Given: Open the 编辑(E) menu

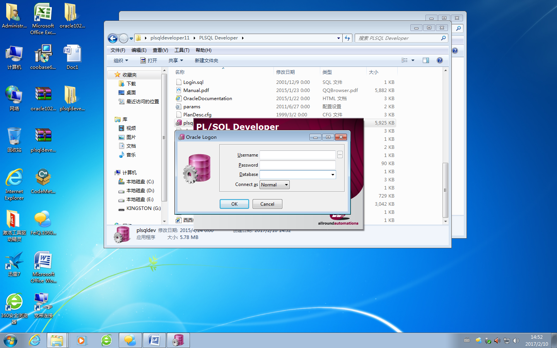Looking at the screenshot, I should (x=139, y=50).
